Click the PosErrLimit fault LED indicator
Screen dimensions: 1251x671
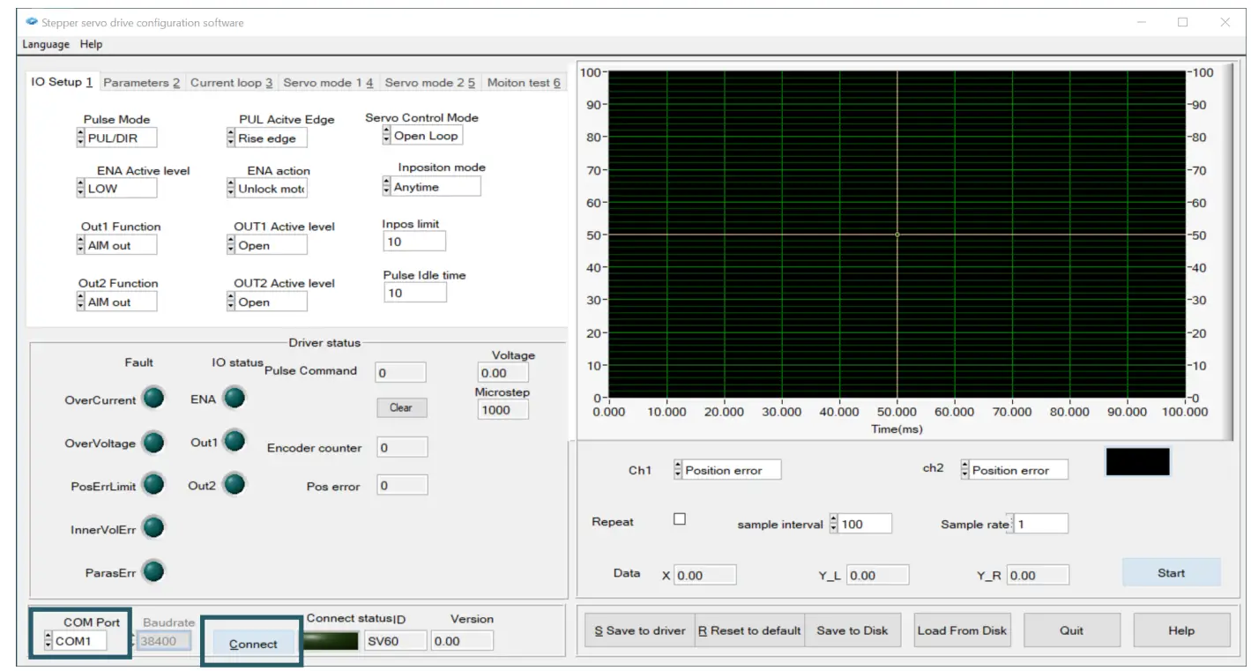pyautogui.click(x=153, y=484)
